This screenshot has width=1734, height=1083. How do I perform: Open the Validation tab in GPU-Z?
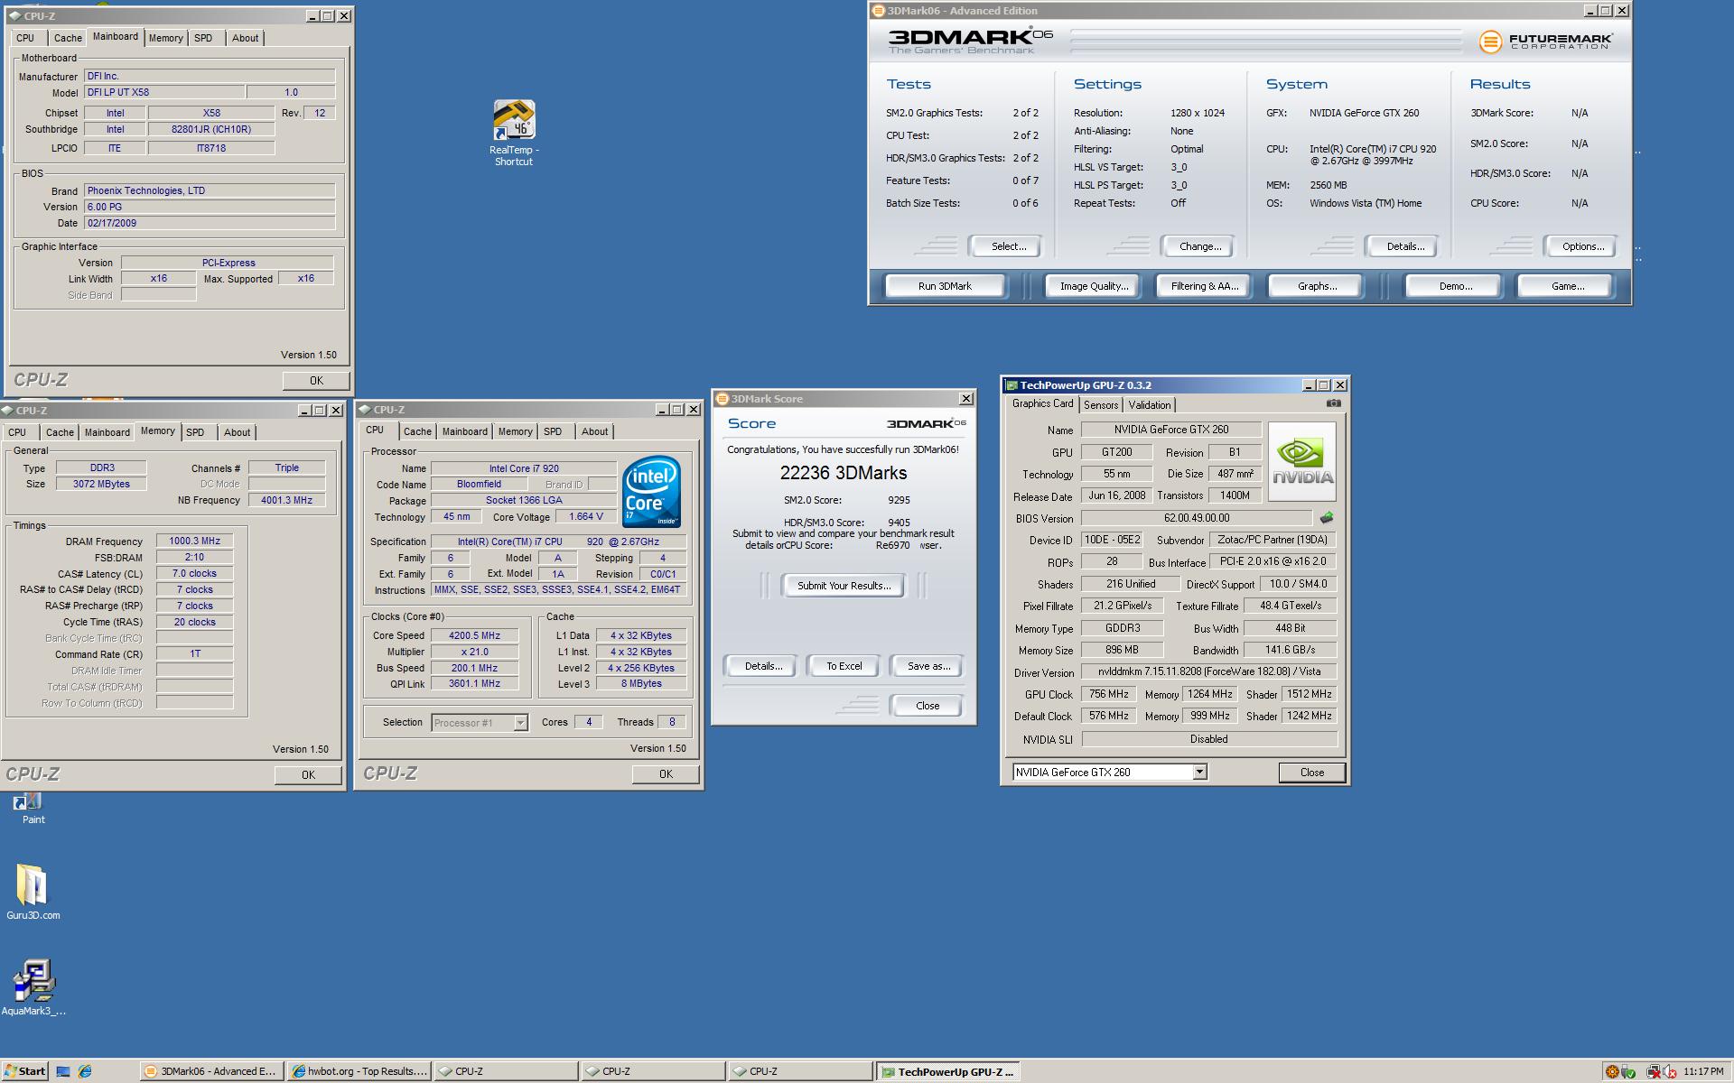[x=1149, y=405]
